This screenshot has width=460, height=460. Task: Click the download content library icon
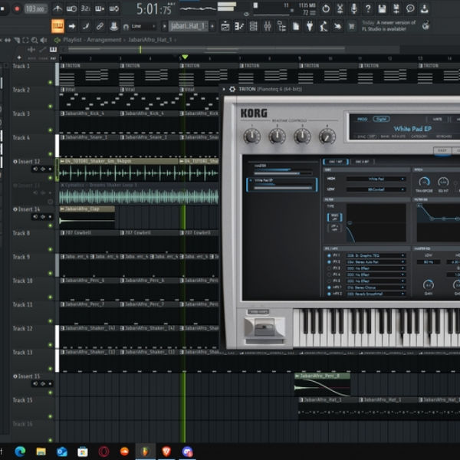tap(424, 8)
